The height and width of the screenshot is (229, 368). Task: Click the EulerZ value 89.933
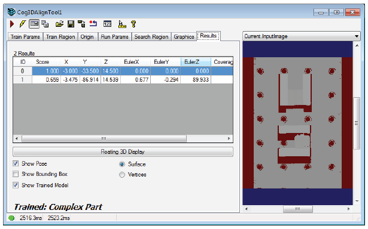tap(200, 80)
